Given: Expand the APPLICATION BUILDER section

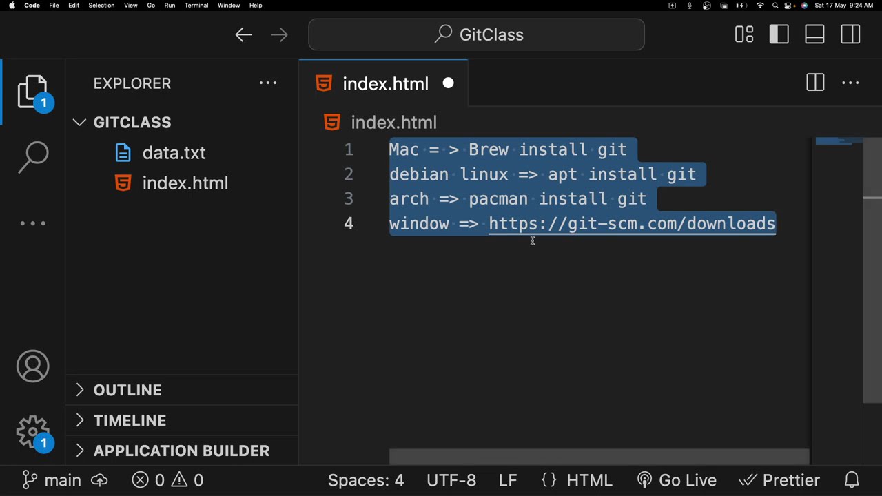Looking at the screenshot, I should pos(181,451).
